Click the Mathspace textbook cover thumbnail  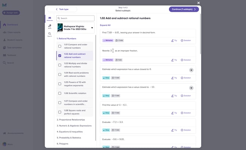[60, 28]
